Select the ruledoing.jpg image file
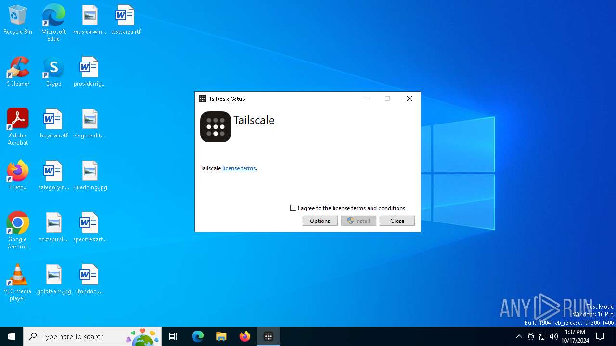Image resolution: width=616 pixels, height=346 pixels. tap(90, 176)
